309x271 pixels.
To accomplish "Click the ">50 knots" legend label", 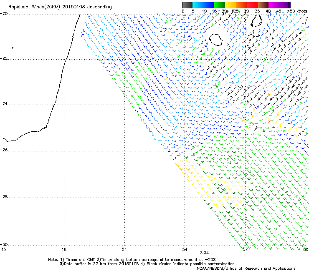I will [297, 11].
